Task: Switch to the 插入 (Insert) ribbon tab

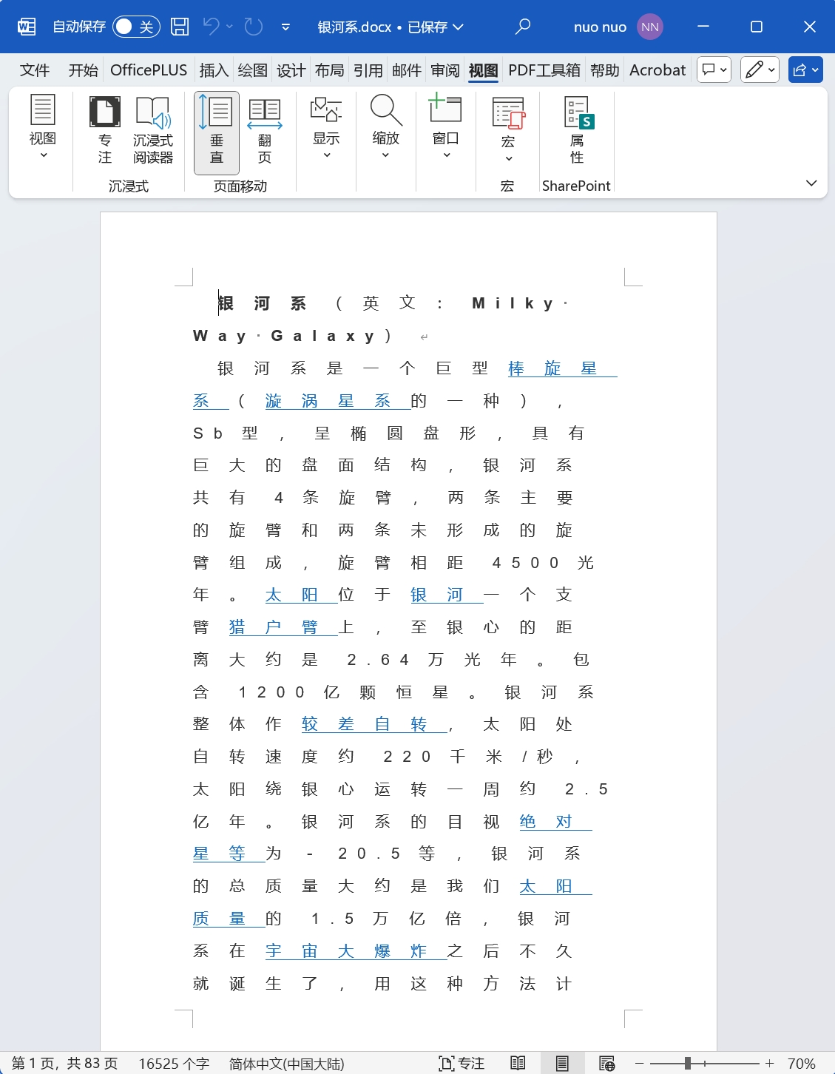Action: [214, 70]
